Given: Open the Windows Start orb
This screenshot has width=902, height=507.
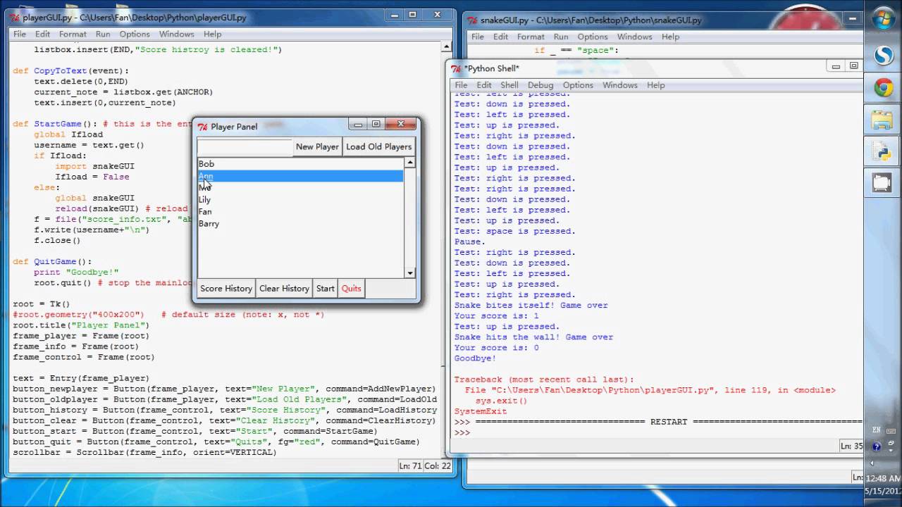Looking at the screenshot, I should [x=883, y=18].
